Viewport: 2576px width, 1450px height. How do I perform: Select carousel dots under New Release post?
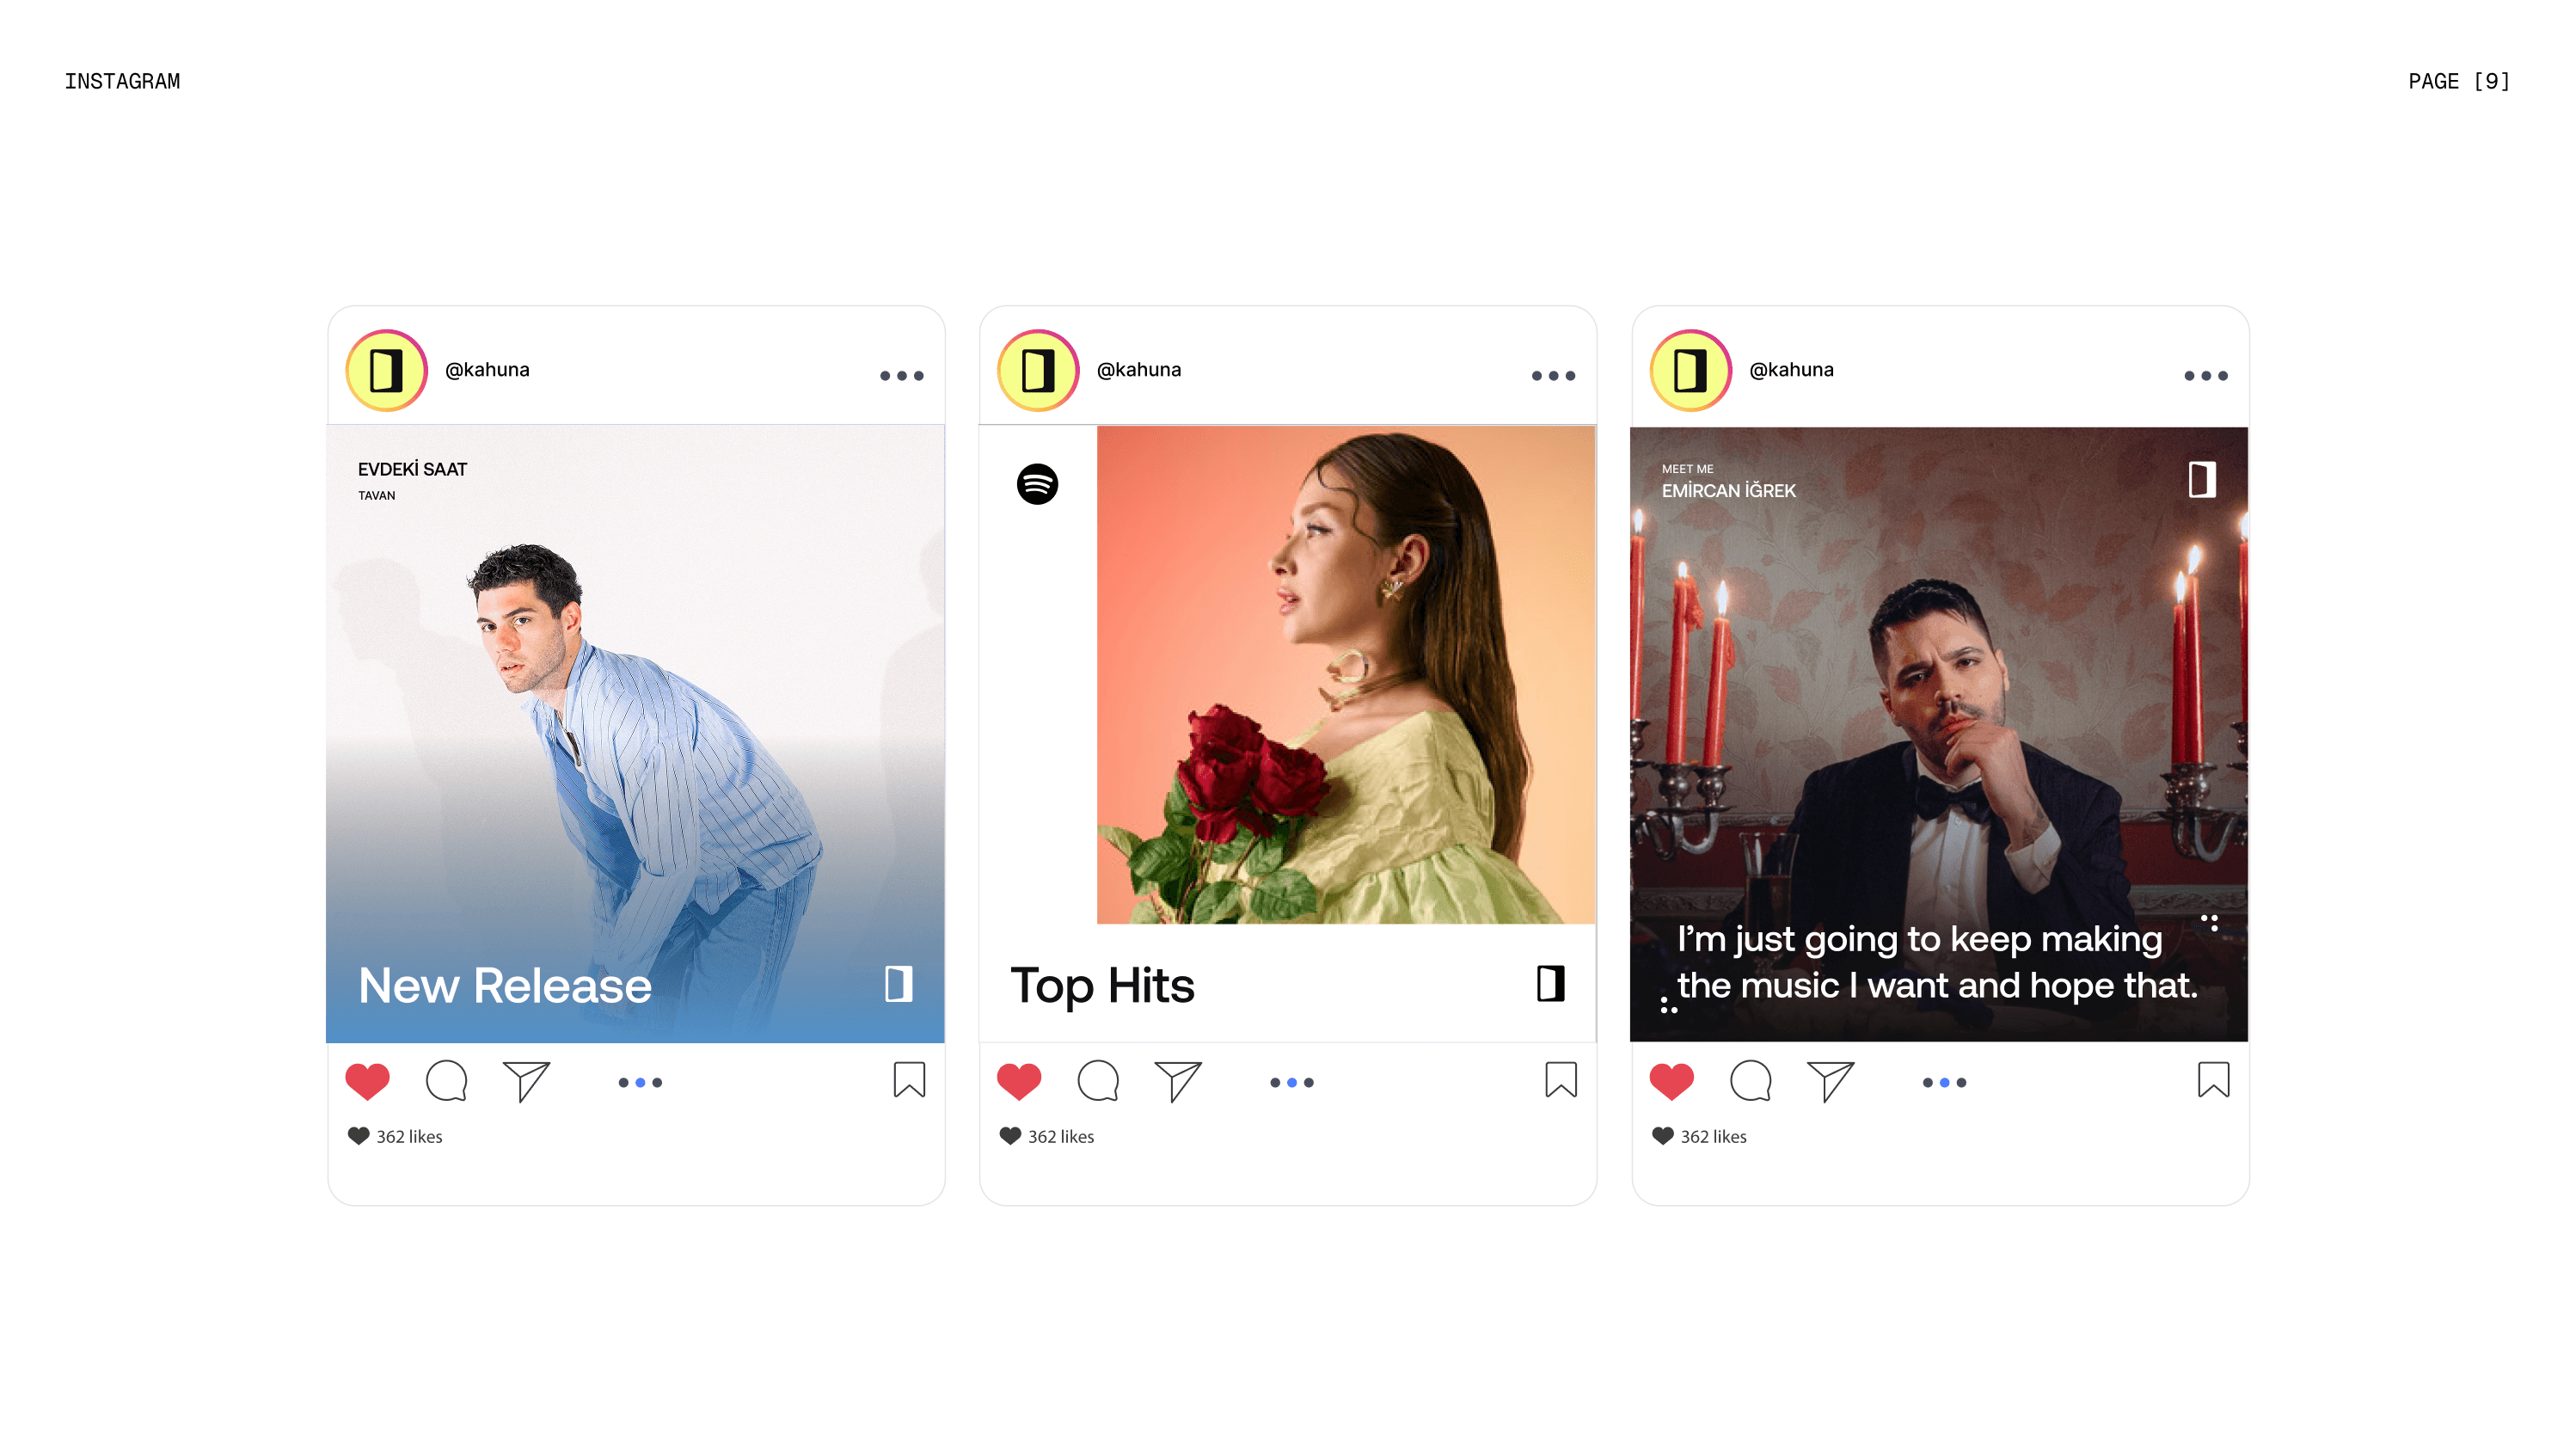point(640,1083)
